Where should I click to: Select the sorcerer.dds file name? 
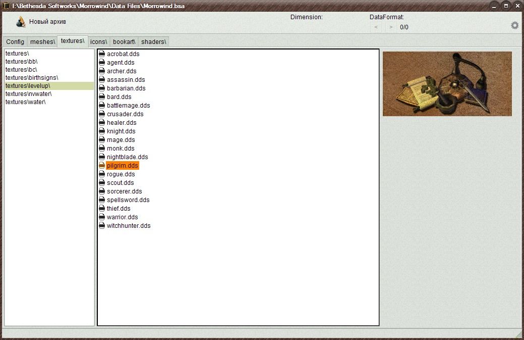(x=124, y=191)
